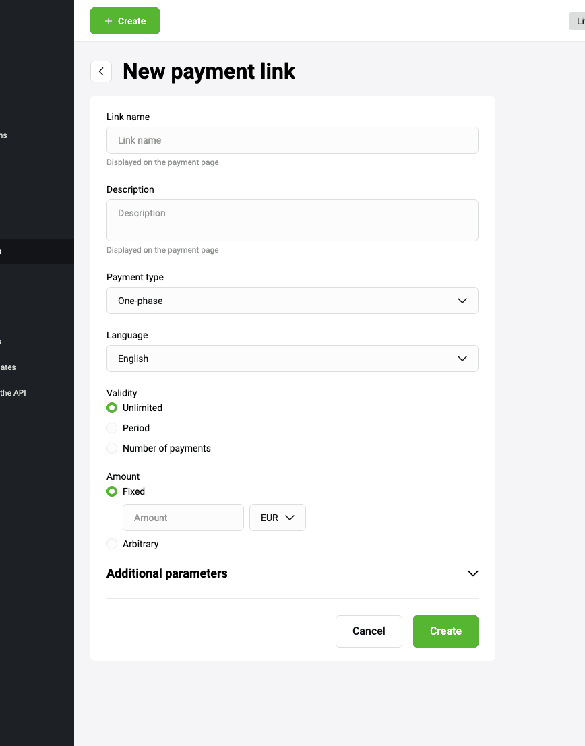Click the green Create button below the form
585x746 pixels.
[x=445, y=631]
